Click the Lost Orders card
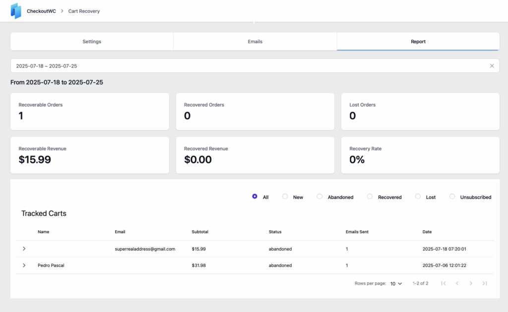Image resolution: width=508 pixels, height=312 pixels. coord(420,112)
